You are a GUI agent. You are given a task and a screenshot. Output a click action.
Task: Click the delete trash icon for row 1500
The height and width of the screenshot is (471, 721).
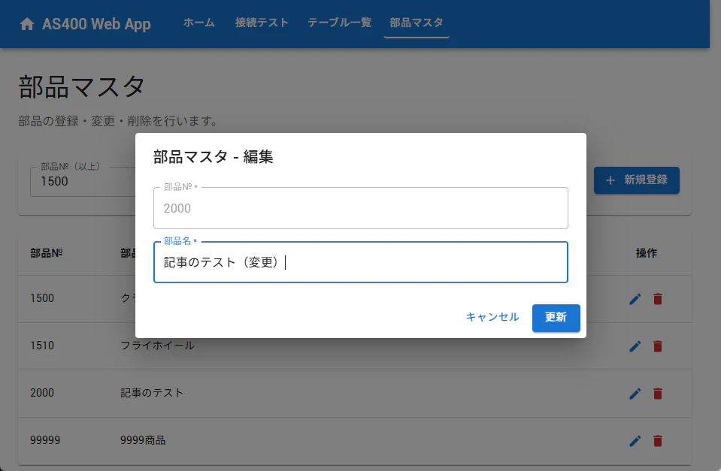pos(658,299)
